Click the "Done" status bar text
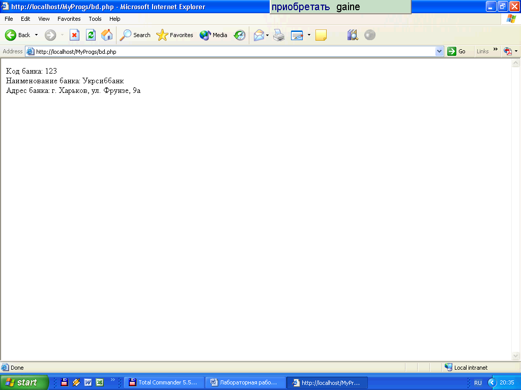 pyautogui.click(x=17, y=368)
